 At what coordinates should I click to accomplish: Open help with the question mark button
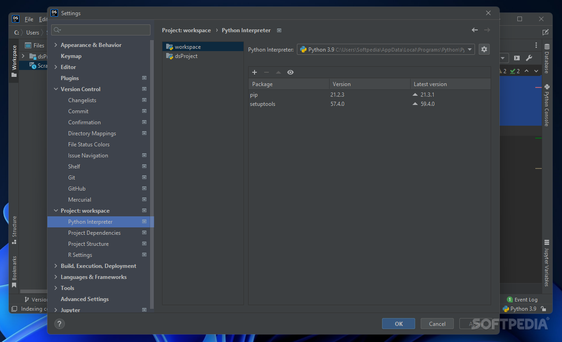[60, 324]
